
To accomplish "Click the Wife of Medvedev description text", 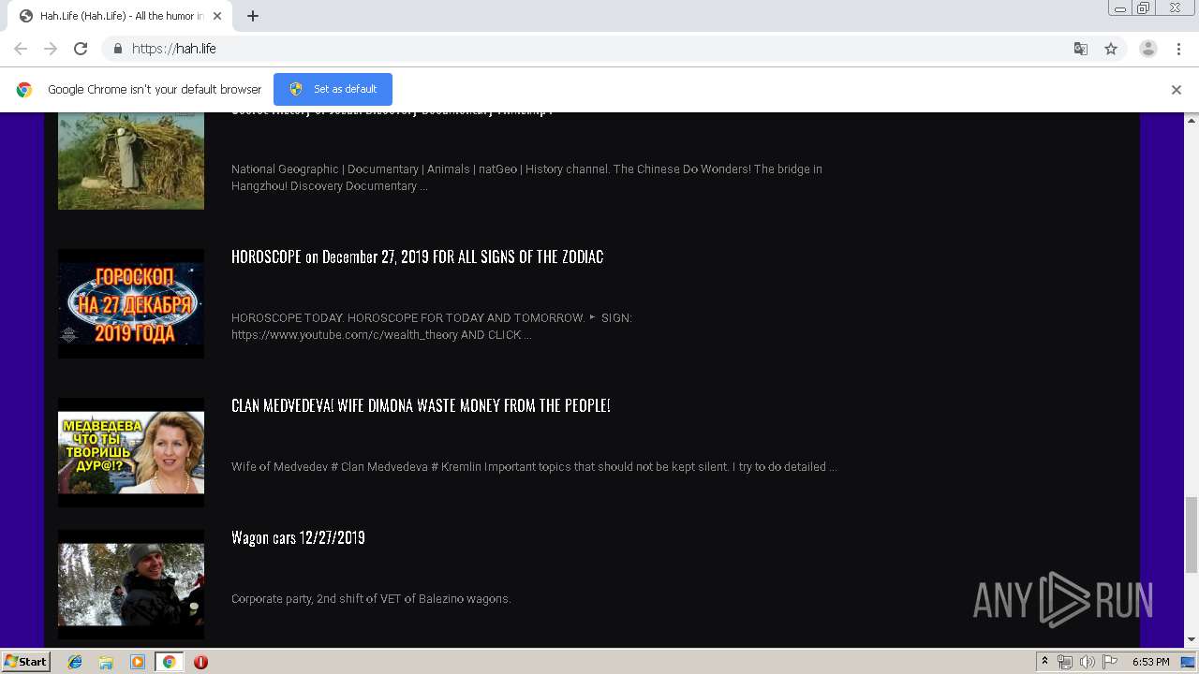I will click(x=534, y=466).
